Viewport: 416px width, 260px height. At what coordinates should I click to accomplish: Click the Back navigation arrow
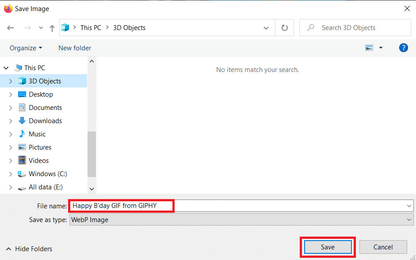tap(11, 28)
